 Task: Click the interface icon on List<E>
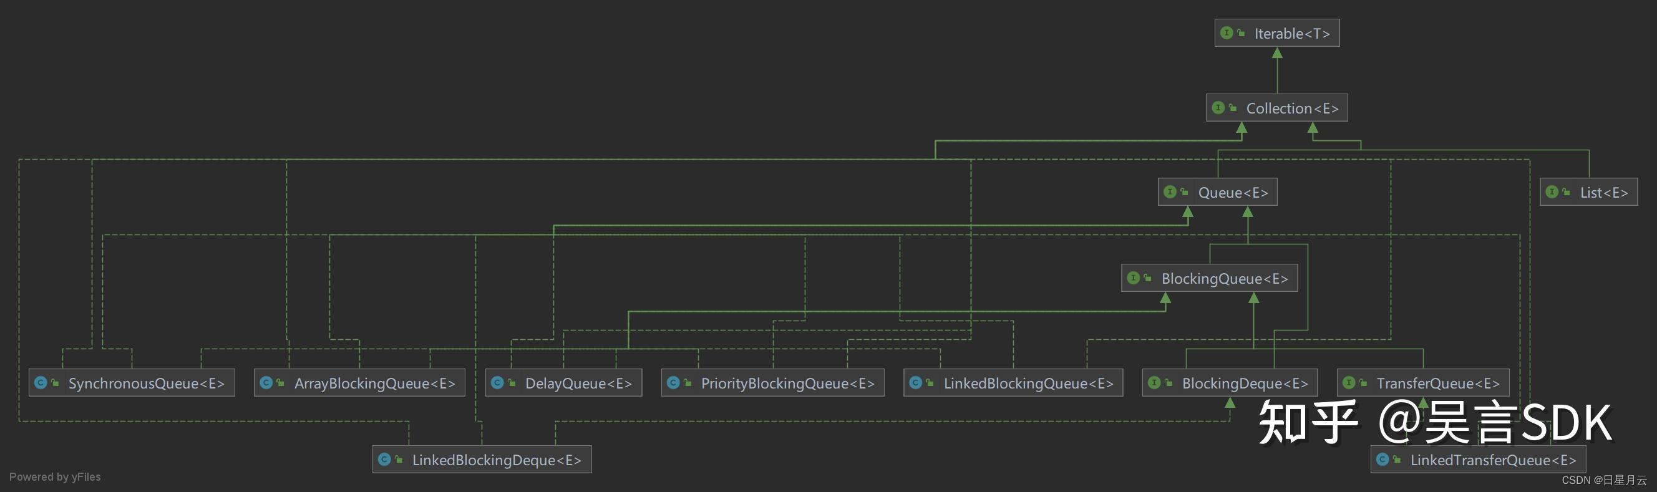(1552, 191)
